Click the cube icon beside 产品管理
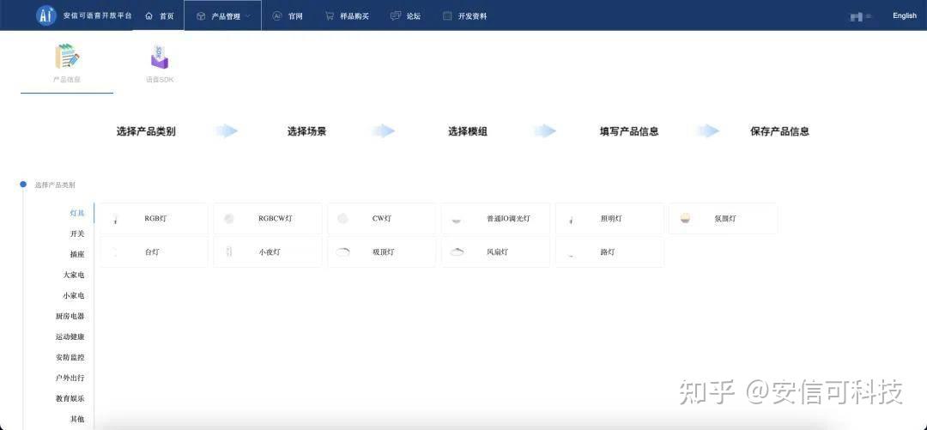927x430 pixels. click(201, 16)
